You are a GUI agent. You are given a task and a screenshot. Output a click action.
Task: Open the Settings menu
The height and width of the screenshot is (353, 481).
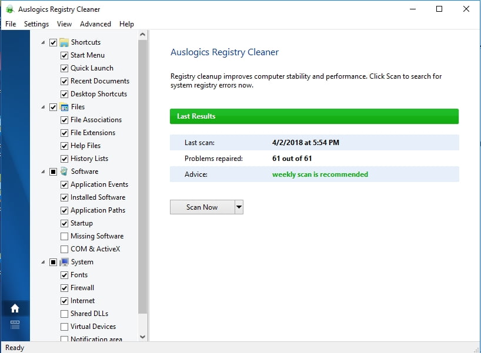36,24
